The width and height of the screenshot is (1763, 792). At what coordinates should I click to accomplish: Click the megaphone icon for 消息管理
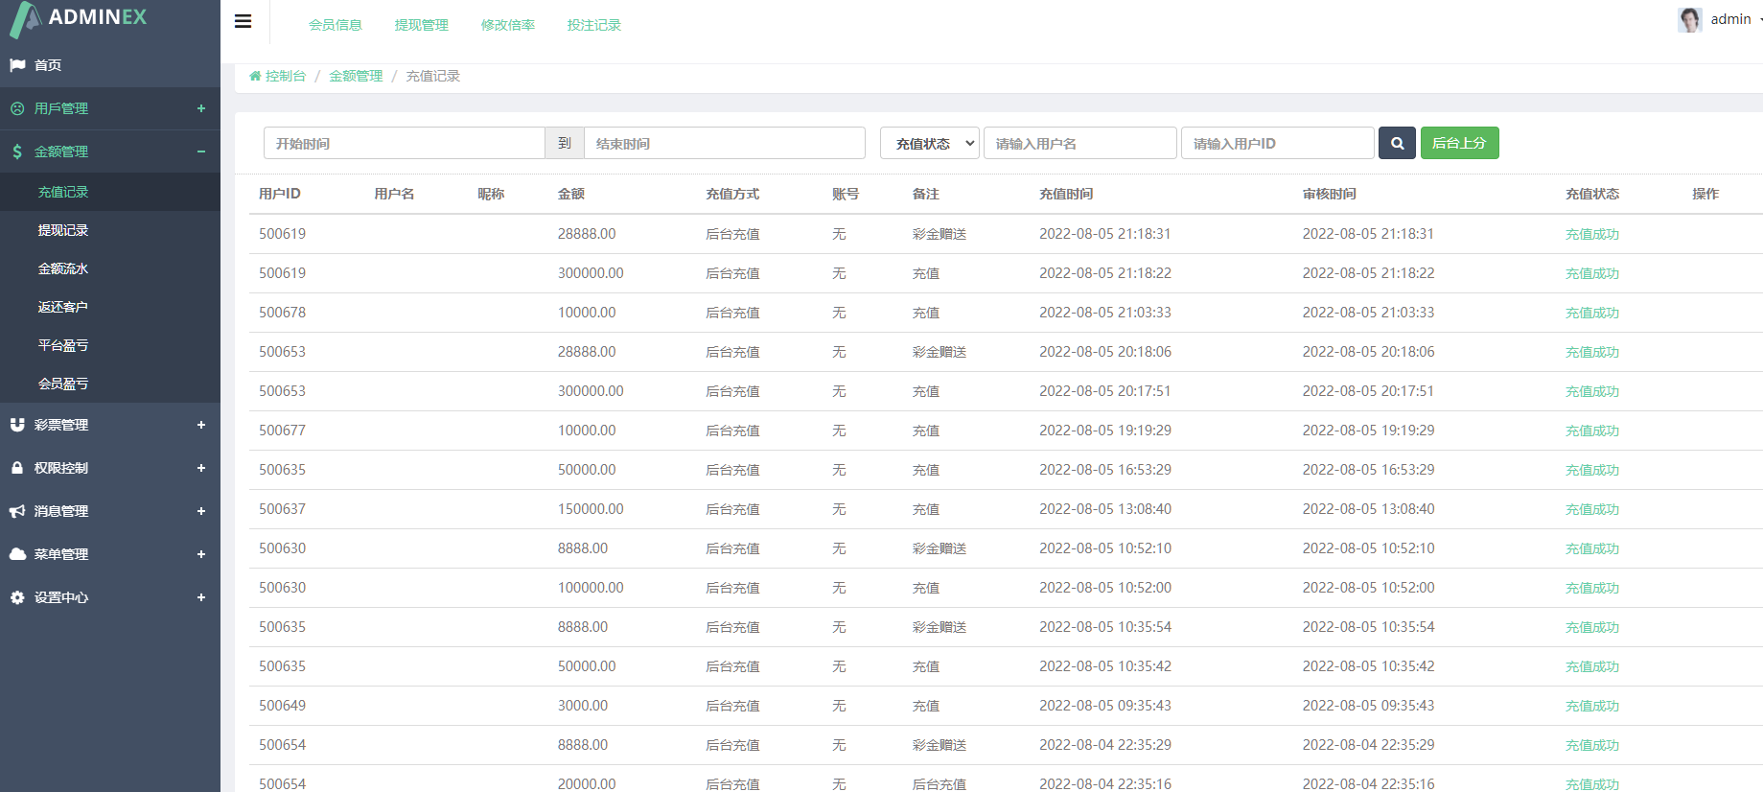click(17, 511)
